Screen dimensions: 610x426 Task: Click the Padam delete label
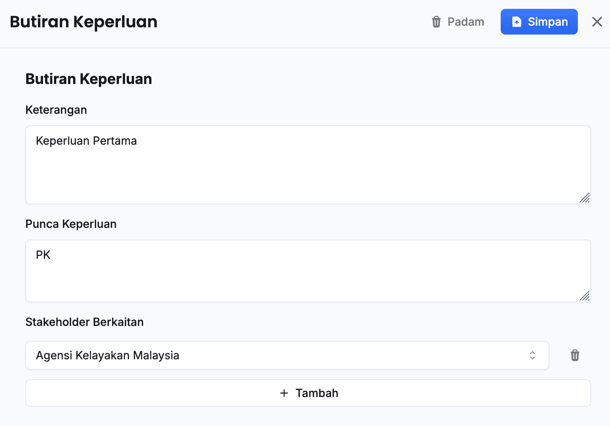coord(466,22)
